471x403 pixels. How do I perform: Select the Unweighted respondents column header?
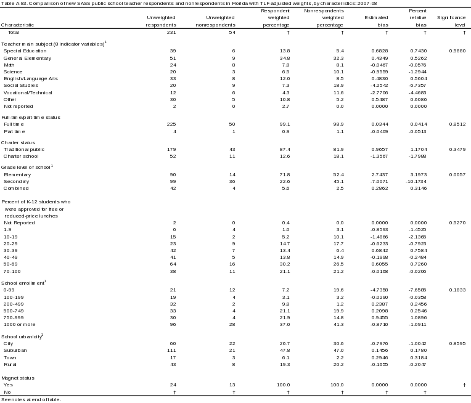(163, 22)
